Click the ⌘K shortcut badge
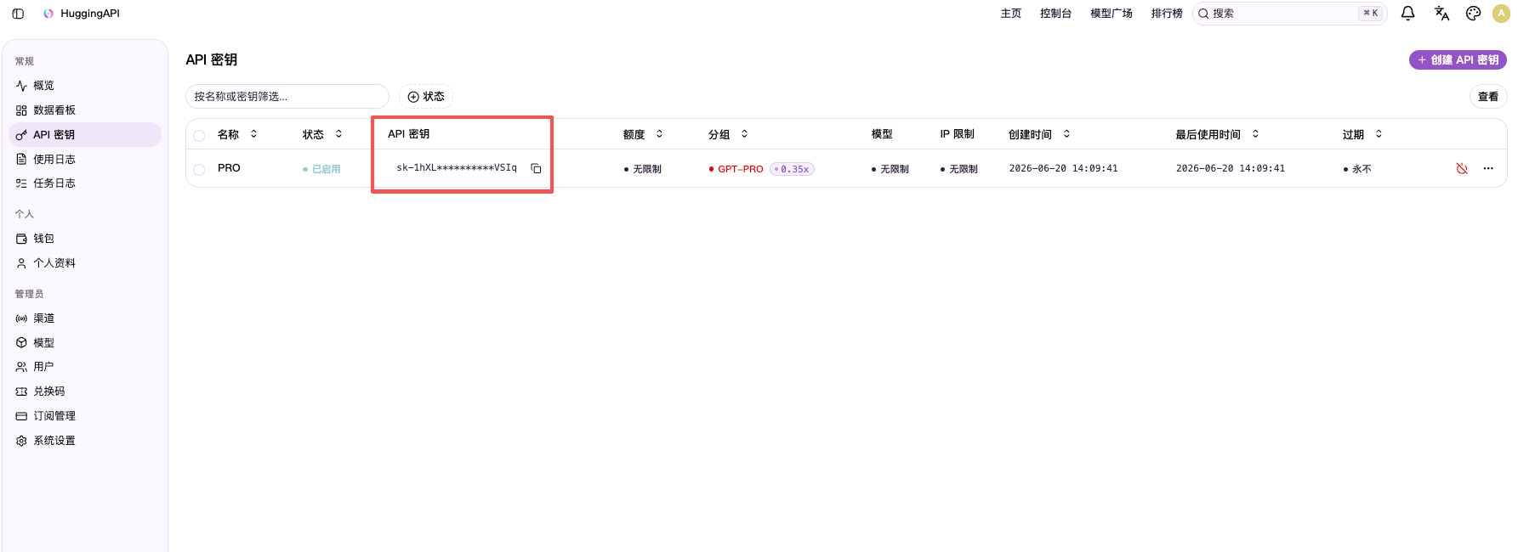 pyautogui.click(x=1370, y=14)
